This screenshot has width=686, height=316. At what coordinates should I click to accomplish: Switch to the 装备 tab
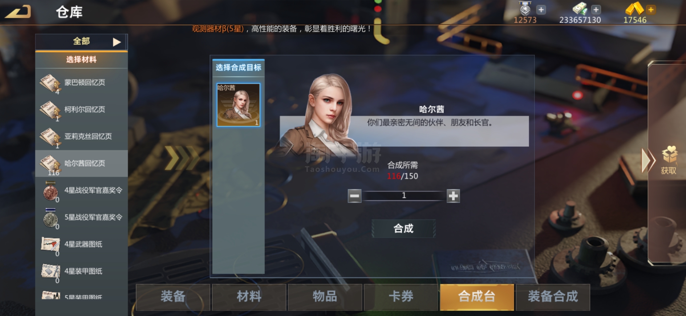pos(173,297)
